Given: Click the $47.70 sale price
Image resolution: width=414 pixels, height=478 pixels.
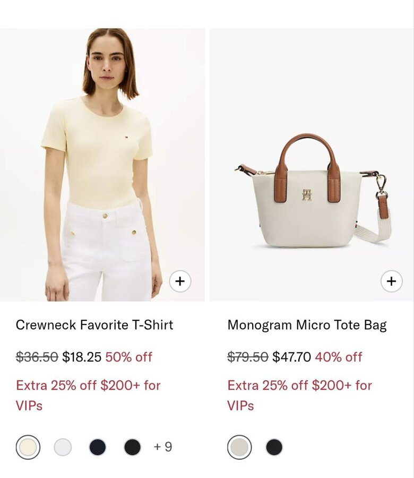Looking at the screenshot, I should pos(292,357).
